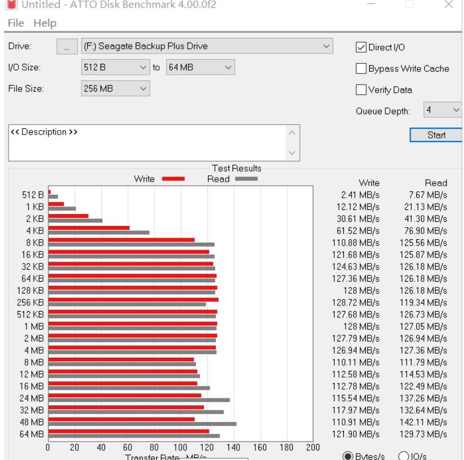Open the File menu
The width and height of the screenshot is (464, 460).
16,23
